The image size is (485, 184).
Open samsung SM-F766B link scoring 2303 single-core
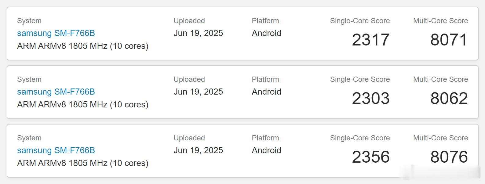coord(56,92)
